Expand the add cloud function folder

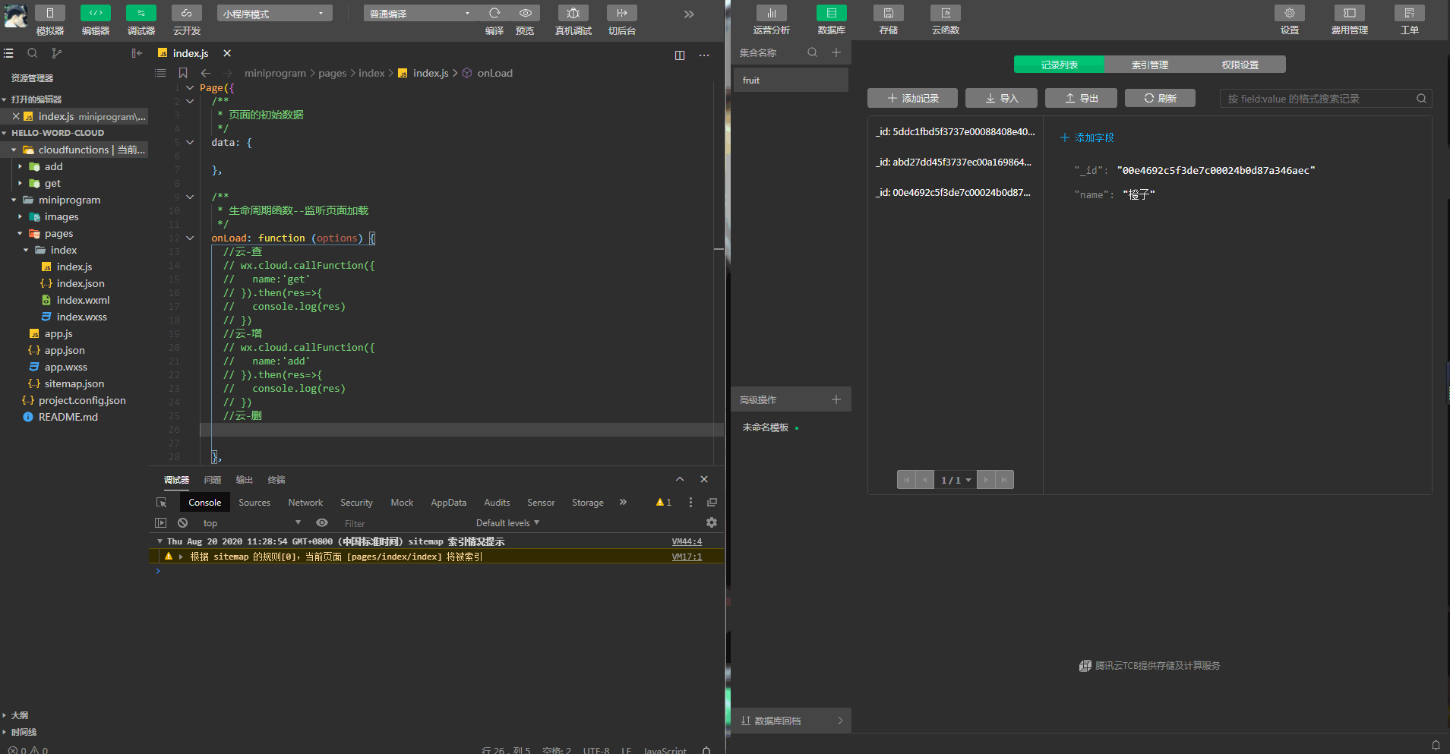20,166
